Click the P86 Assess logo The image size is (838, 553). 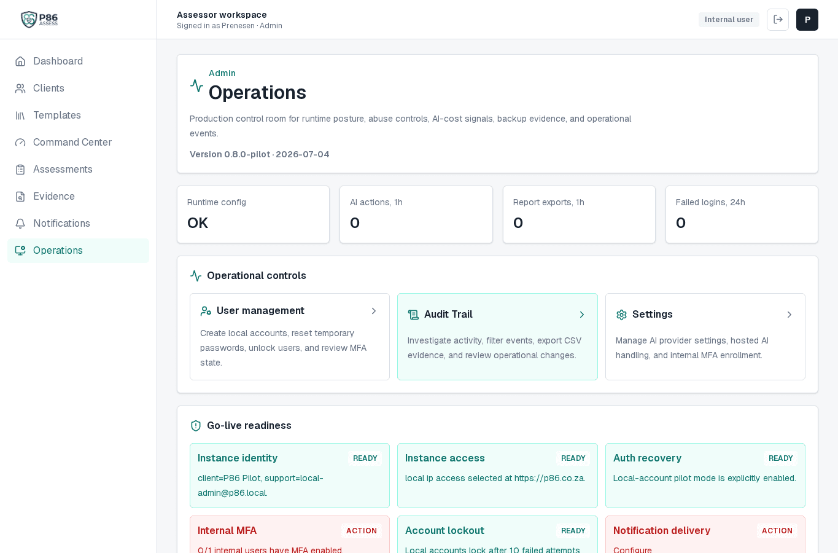pos(39,20)
